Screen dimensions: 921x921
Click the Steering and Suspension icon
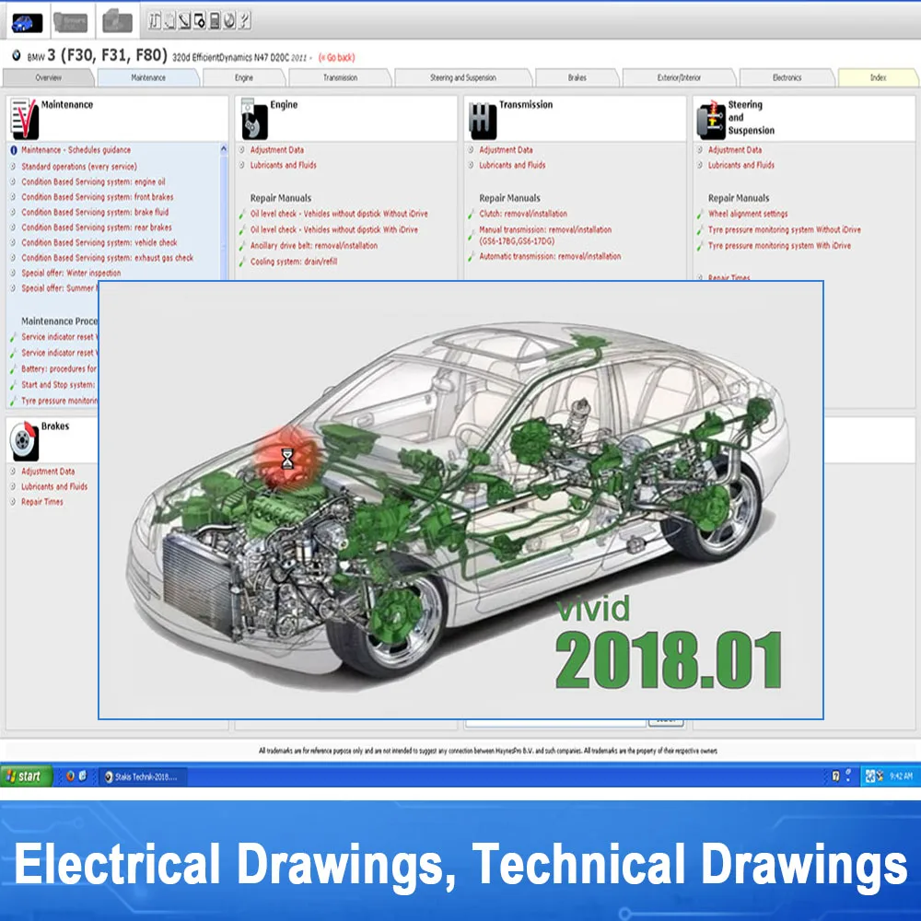(x=711, y=119)
